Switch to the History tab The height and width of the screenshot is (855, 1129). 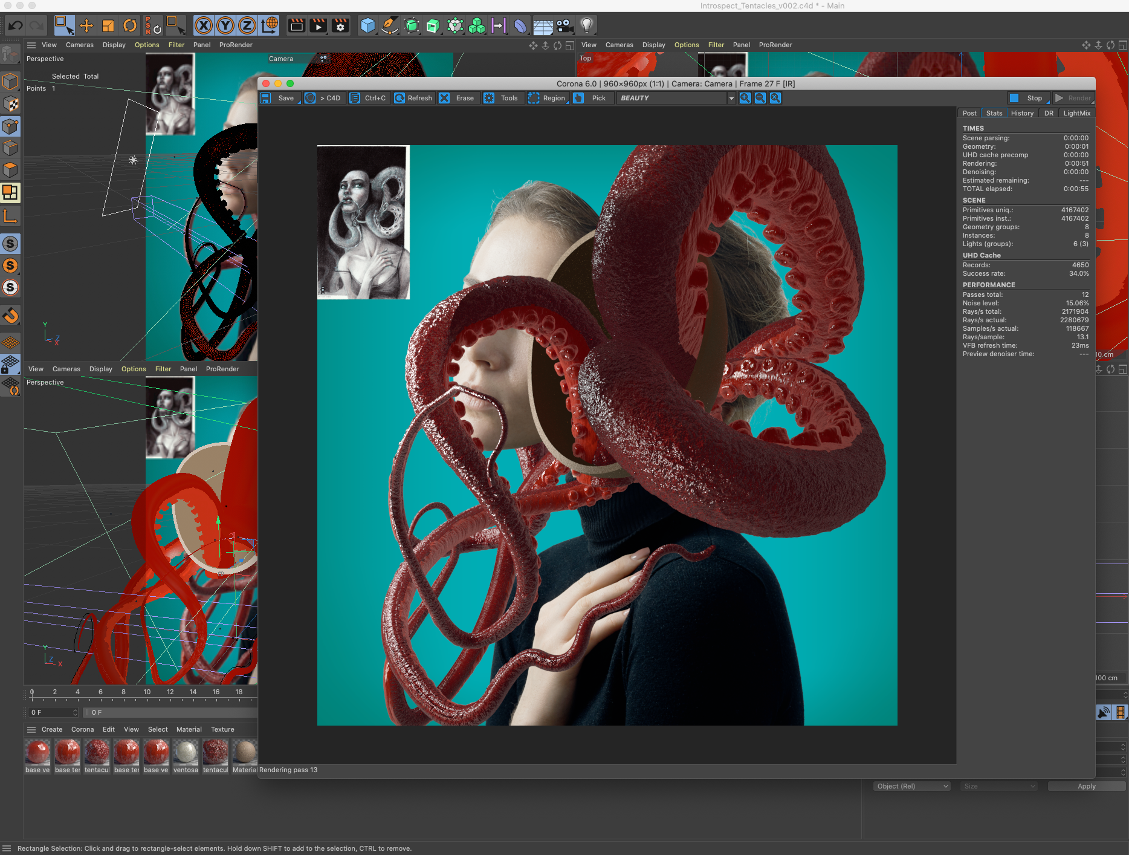coord(1022,113)
